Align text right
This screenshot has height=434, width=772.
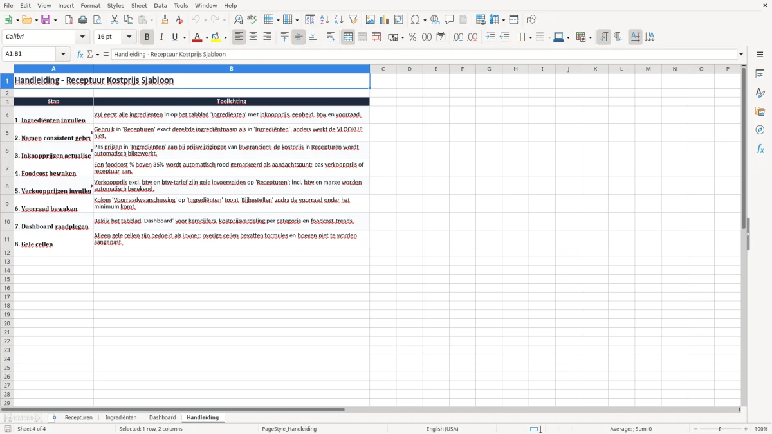268,37
